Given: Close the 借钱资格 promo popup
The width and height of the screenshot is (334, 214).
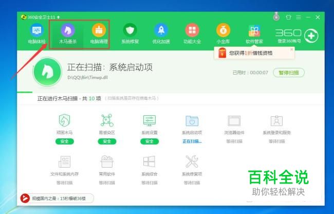Looking at the screenshot, I should (292, 49).
